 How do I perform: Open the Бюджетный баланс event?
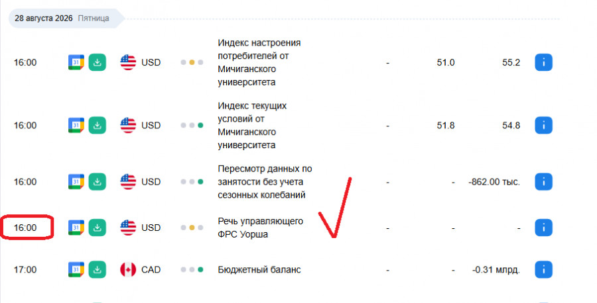259,269
